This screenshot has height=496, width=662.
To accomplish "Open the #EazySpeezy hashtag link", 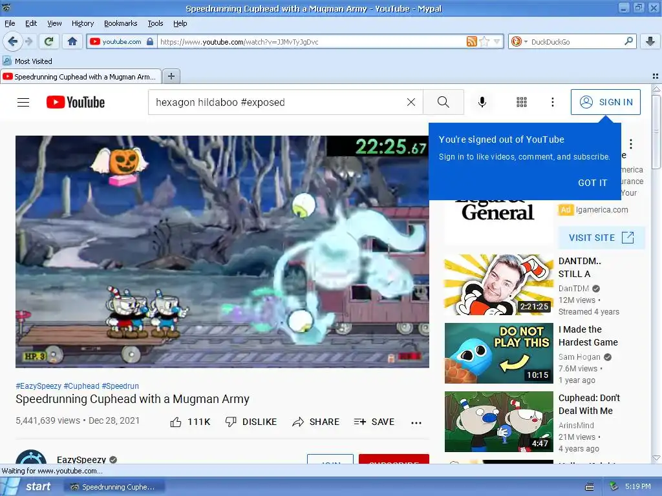I will click(x=38, y=386).
